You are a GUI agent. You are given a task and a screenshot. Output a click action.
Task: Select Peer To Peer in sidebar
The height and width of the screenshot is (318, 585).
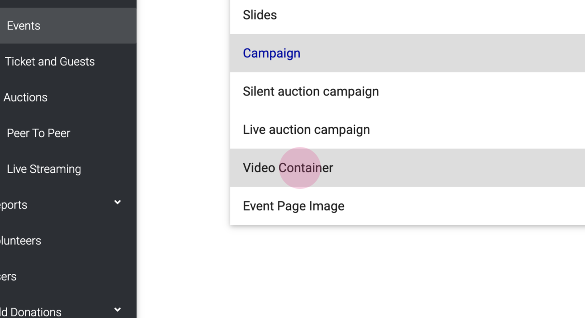(x=39, y=133)
